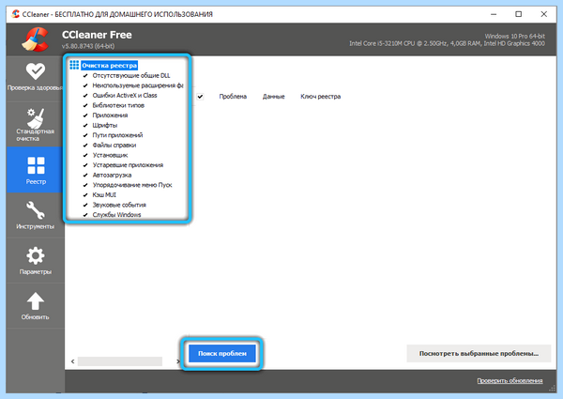This screenshot has width=563, height=399.
Task: Toggle the Шрифты checkmark
Action: point(85,126)
